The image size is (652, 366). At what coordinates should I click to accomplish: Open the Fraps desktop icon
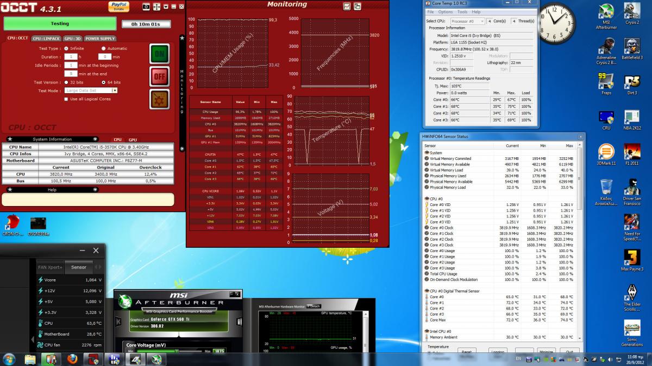tap(606, 84)
